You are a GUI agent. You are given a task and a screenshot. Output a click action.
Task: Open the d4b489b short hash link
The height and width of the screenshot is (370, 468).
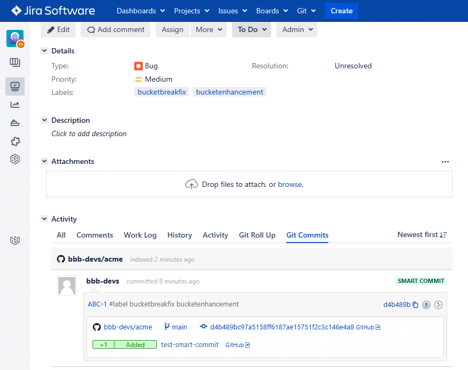point(397,305)
